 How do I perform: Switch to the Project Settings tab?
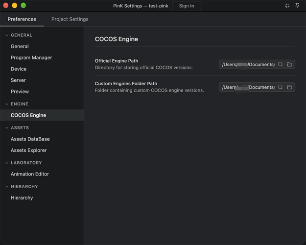point(70,19)
